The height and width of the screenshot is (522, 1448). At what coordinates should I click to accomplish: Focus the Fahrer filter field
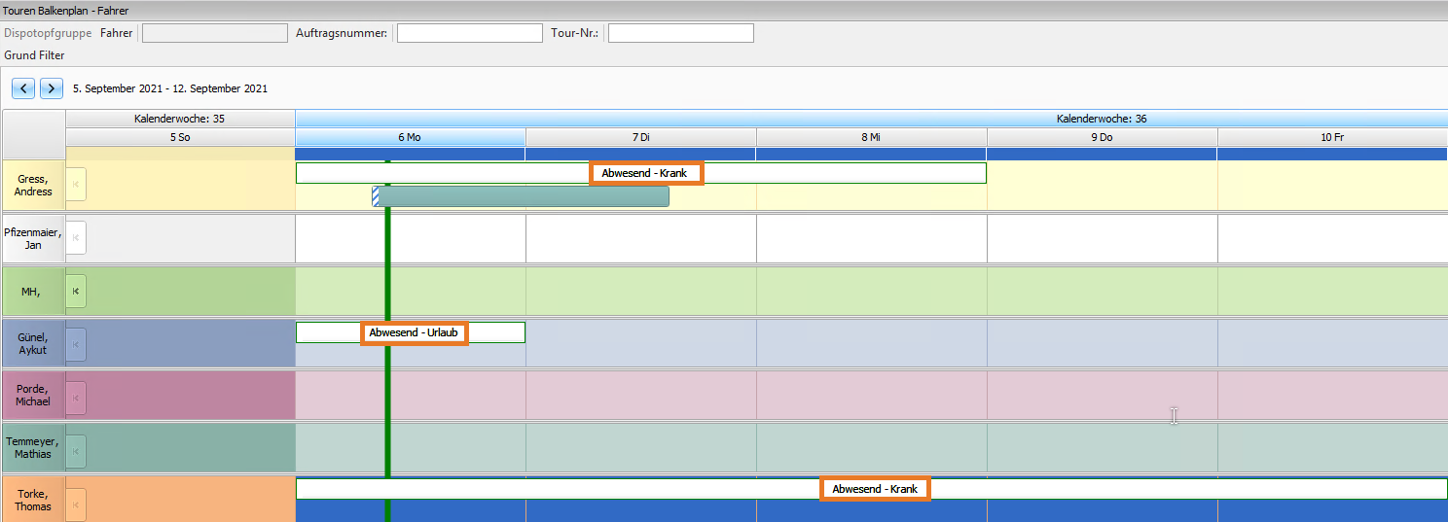[215, 33]
